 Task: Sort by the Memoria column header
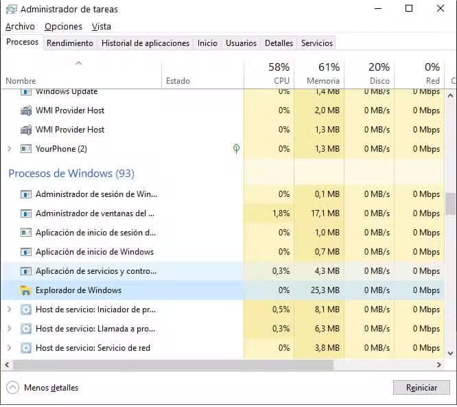click(319, 74)
